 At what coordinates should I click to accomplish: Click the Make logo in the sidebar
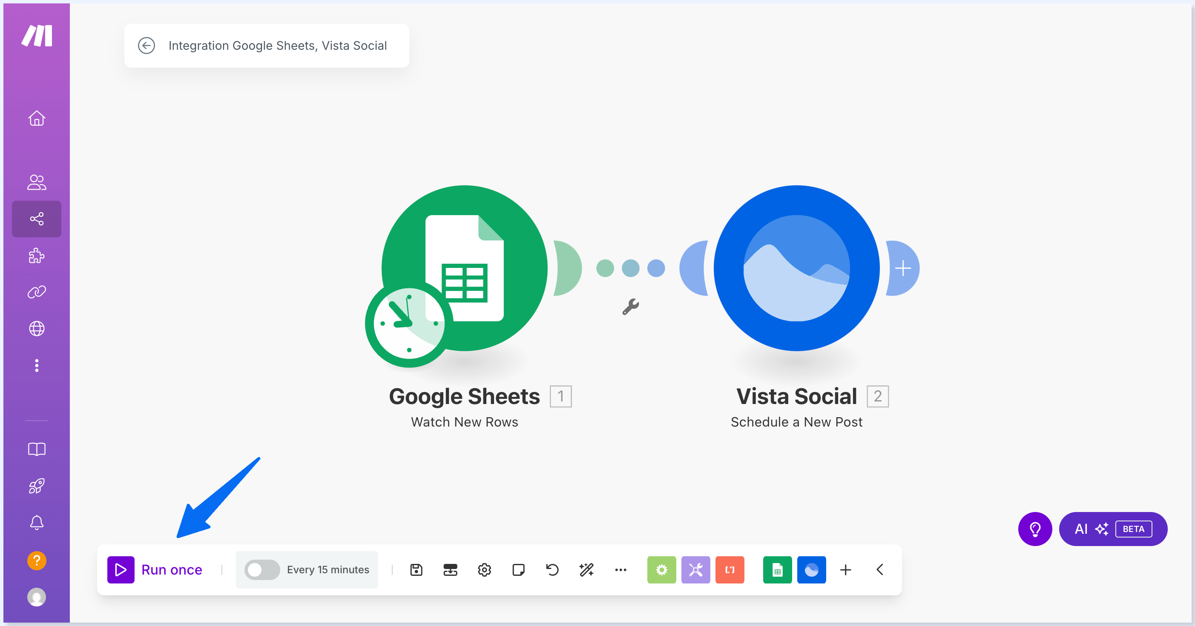(37, 36)
